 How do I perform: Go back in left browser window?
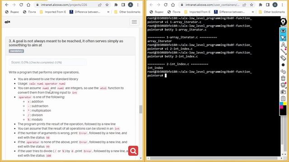pyautogui.click(x=7, y=5)
